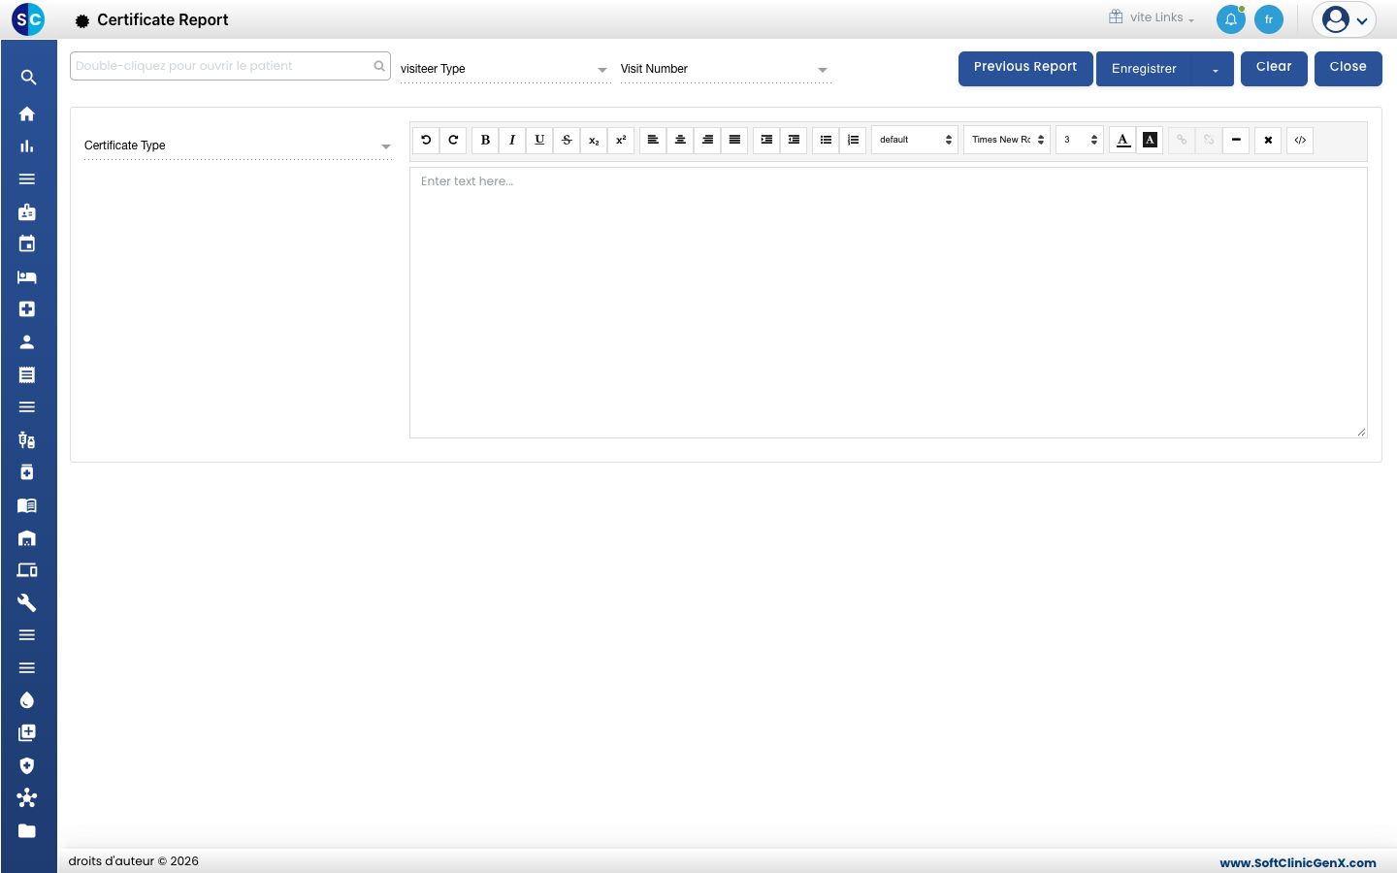Open Times New Roman font dropdown
The width and height of the screenshot is (1397, 873).
(1007, 140)
